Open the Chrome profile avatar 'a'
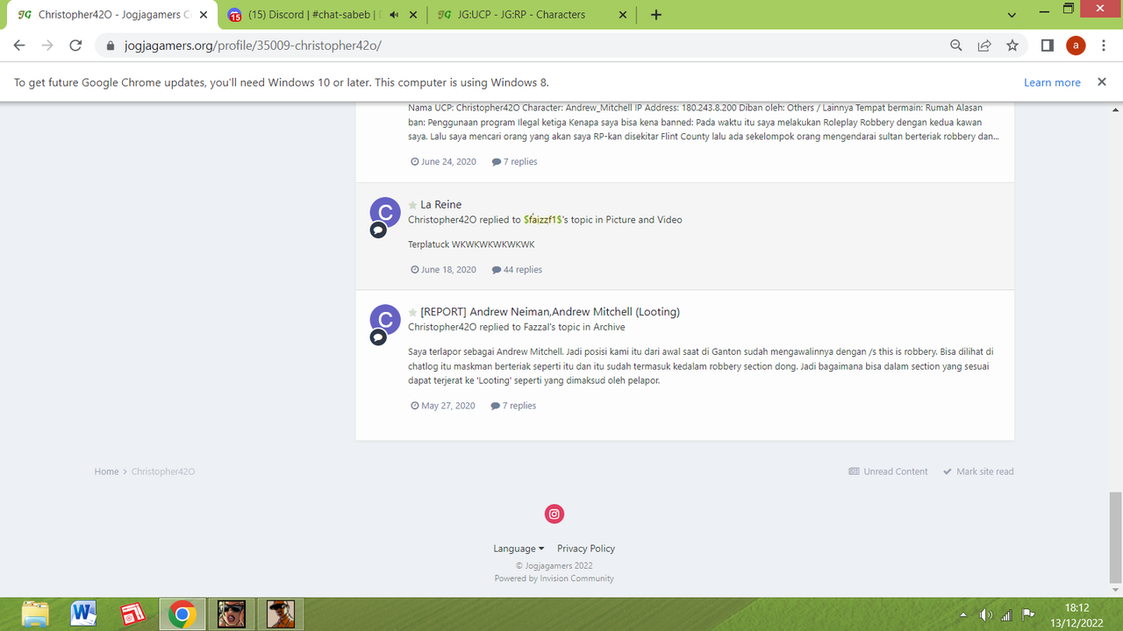Viewport: 1123px width, 631px height. 1076,46
